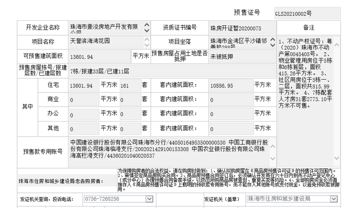This screenshot has width=347, height=208.
Task: Click the 商业 area field
Action: click(84, 100)
